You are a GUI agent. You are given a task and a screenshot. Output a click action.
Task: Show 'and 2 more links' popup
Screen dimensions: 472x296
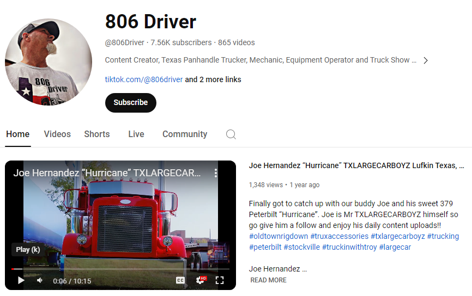tap(213, 79)
